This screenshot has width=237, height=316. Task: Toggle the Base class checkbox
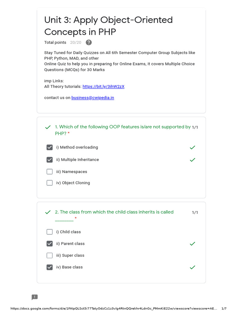coord(49,267)
